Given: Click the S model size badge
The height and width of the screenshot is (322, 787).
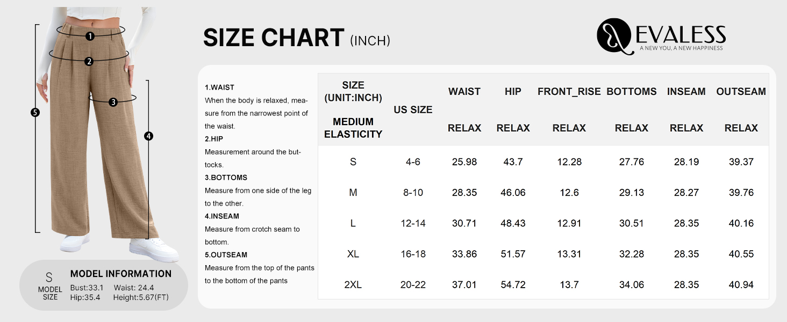Looking at the screenshot, I should [x=49, y=278].
